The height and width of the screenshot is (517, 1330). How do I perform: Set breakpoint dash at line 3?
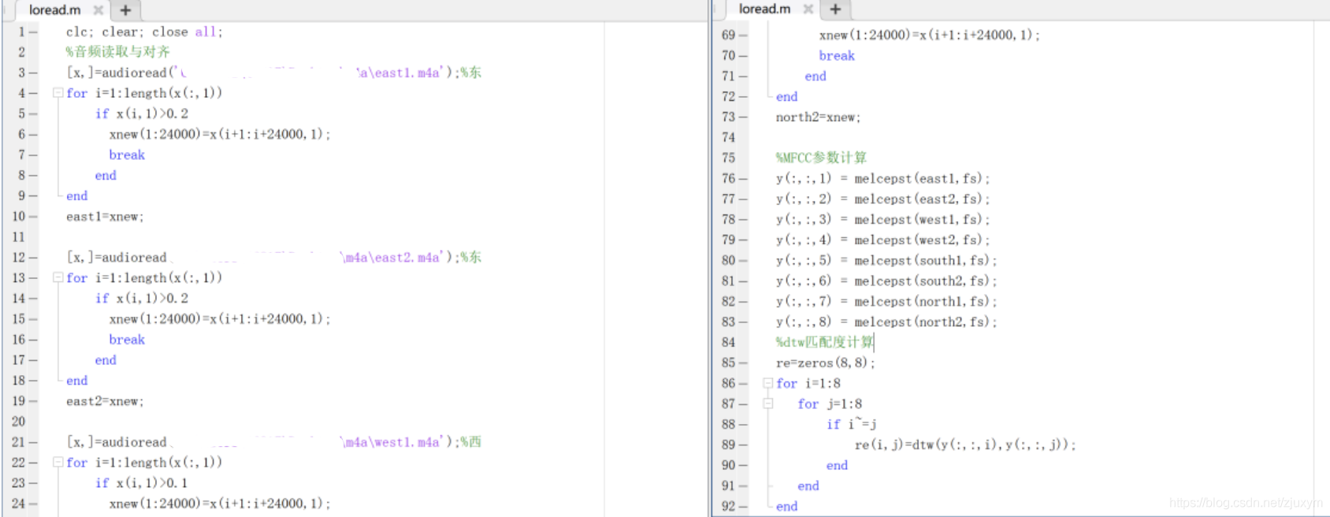coord(33,73)
